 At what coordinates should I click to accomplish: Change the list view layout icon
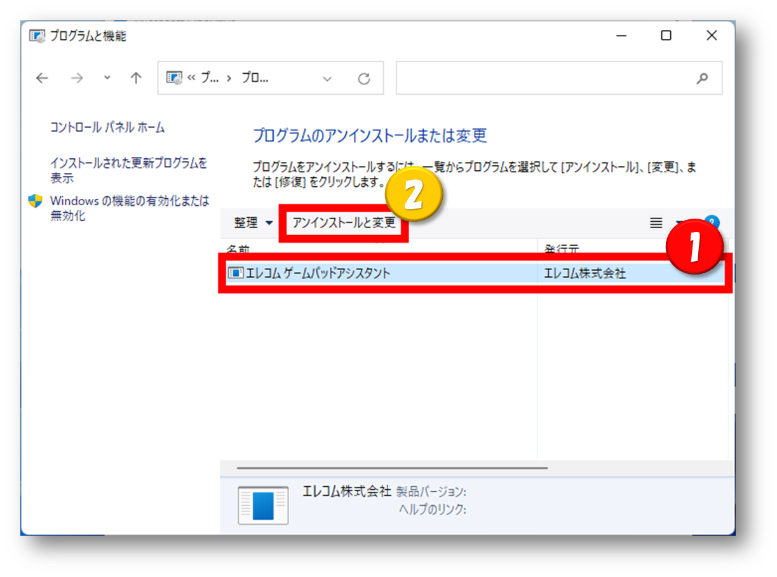(656, 223)
